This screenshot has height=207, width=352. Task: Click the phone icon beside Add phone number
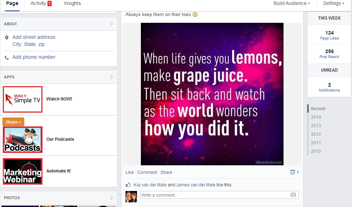(7, 58)
